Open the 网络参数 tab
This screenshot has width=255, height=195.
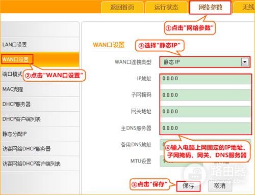[210, 8]
